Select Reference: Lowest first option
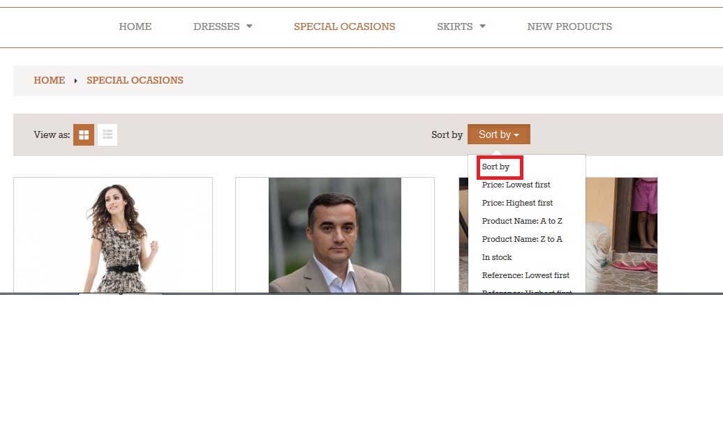The height and width of the screenshot is (446, 723). pos(526,275)
